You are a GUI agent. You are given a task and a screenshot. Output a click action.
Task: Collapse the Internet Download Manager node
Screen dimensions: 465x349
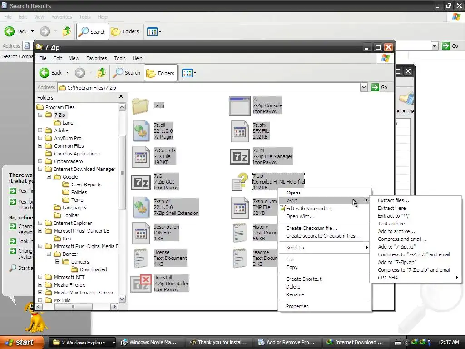pyautogui.click(x=40, y=169)
